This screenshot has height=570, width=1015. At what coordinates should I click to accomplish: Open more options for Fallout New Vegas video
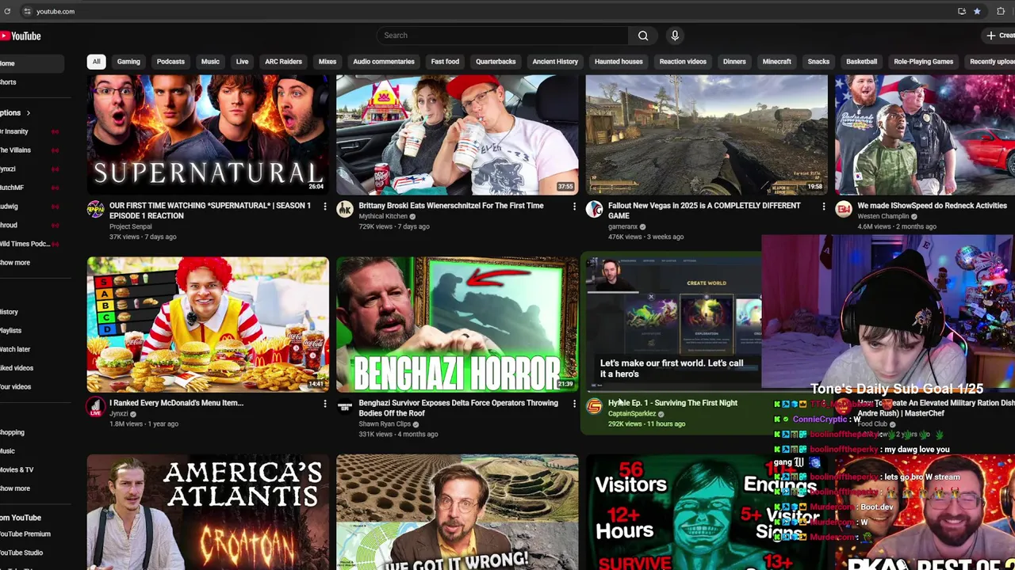[x=823, y=207]
